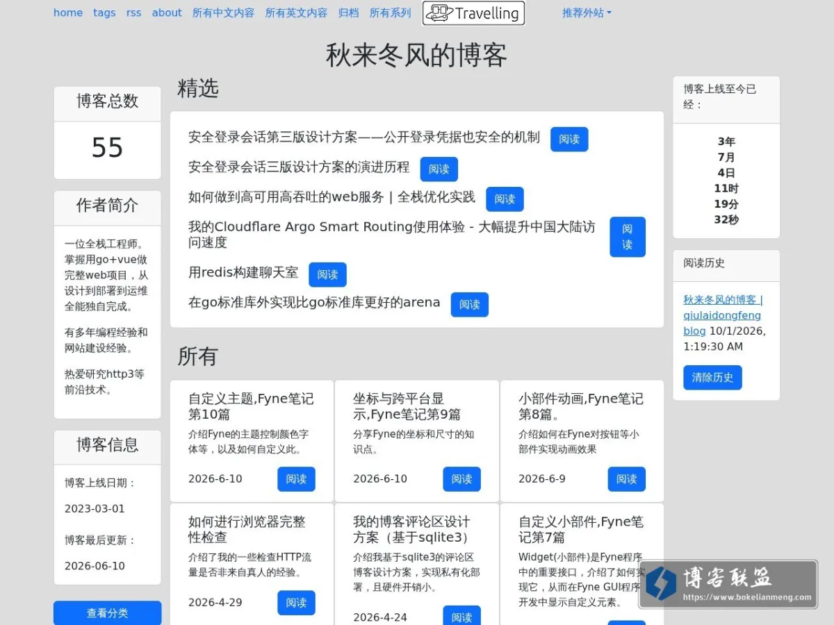The width and height of the screenshot is (834, 625).
Task: Click date 2026-4-29 on card
Action: pos(215,603)
